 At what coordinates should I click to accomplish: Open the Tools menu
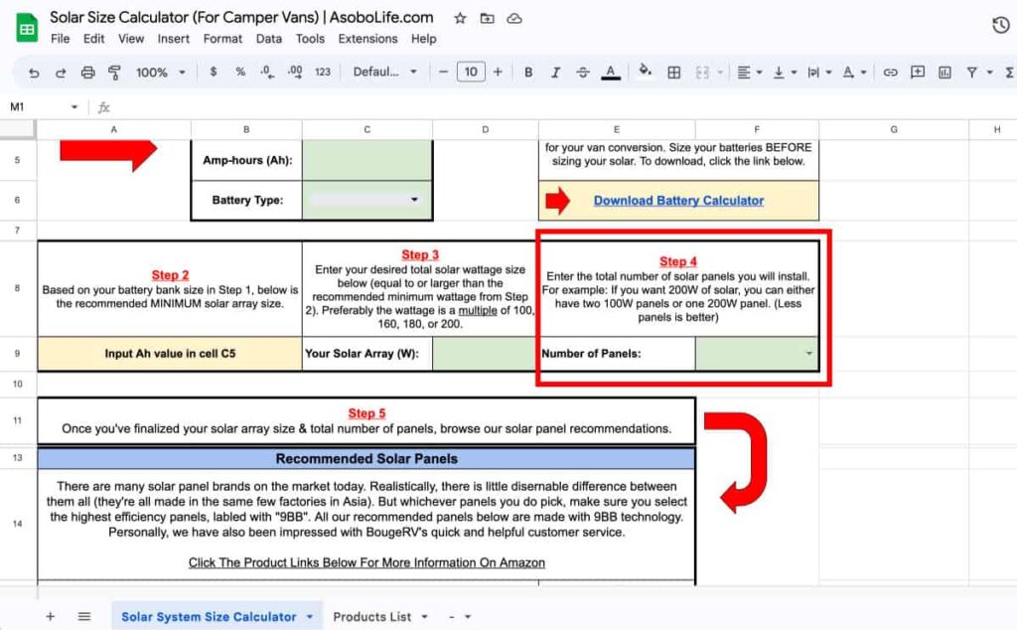click(x=310, y=39)
